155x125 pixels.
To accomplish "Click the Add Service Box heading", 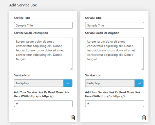I will click(23, 5).
